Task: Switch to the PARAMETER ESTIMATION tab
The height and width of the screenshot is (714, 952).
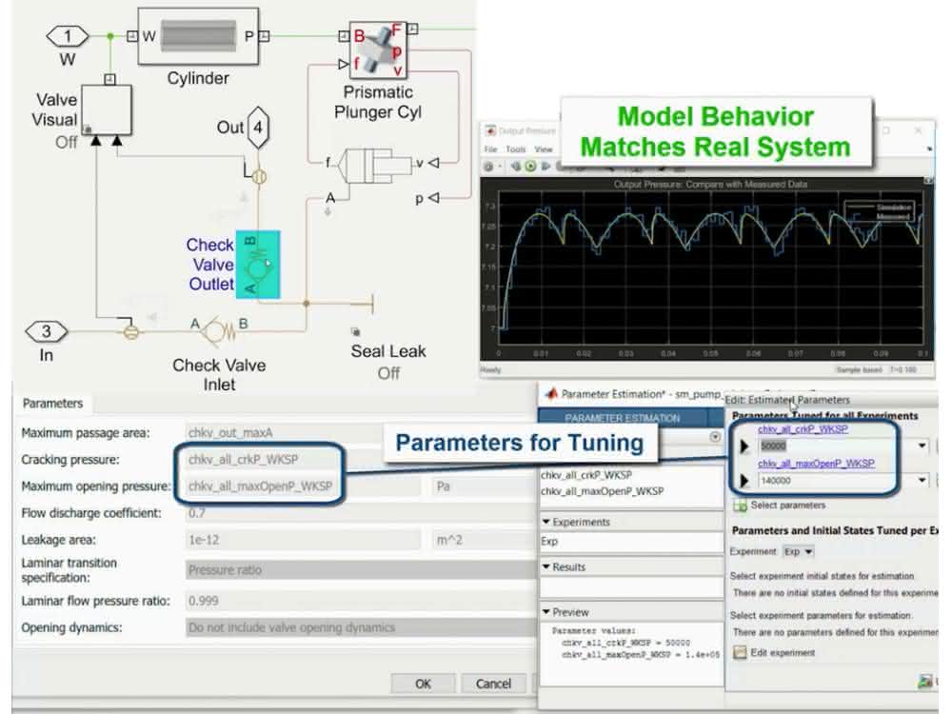Action: tap(623, 418)
